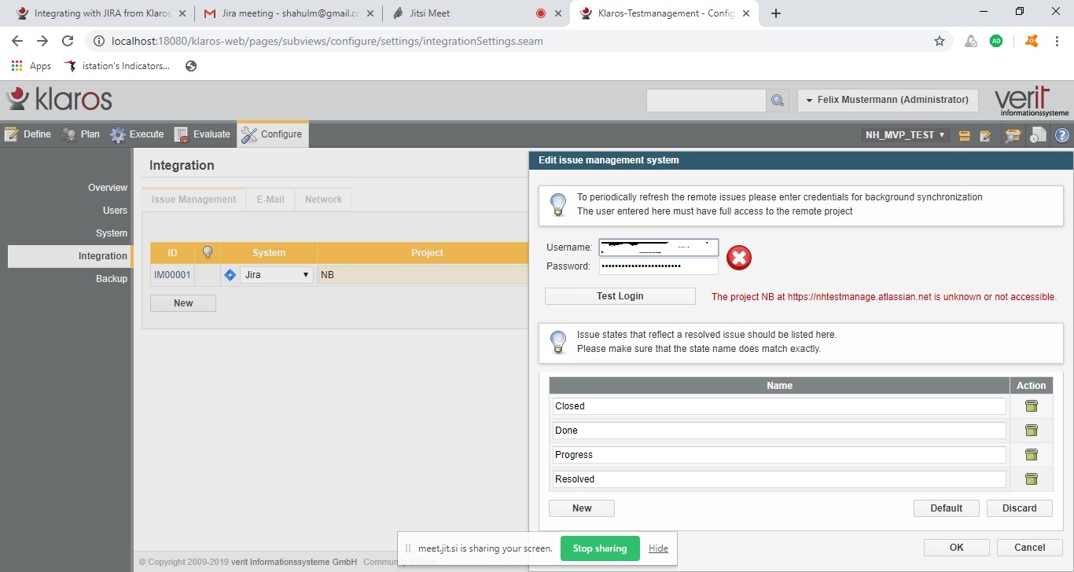The image size is (1074, 572).
Task: Click the magnifier search icon in header
Action: click(x=777, y=101)
